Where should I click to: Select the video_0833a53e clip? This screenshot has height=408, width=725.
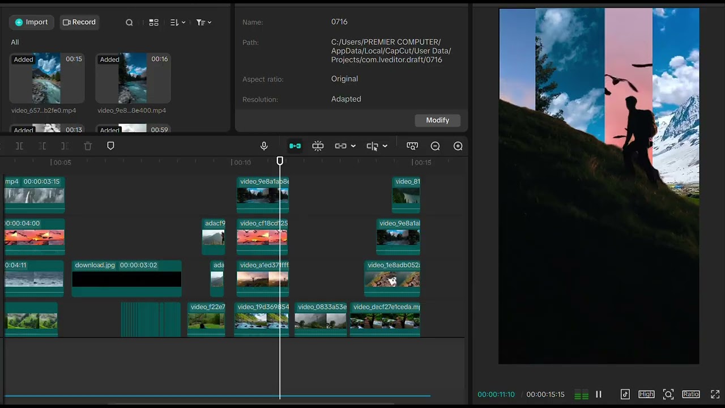click(x=321, y=320)
